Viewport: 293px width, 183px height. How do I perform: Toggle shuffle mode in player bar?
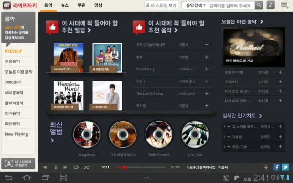86,167
